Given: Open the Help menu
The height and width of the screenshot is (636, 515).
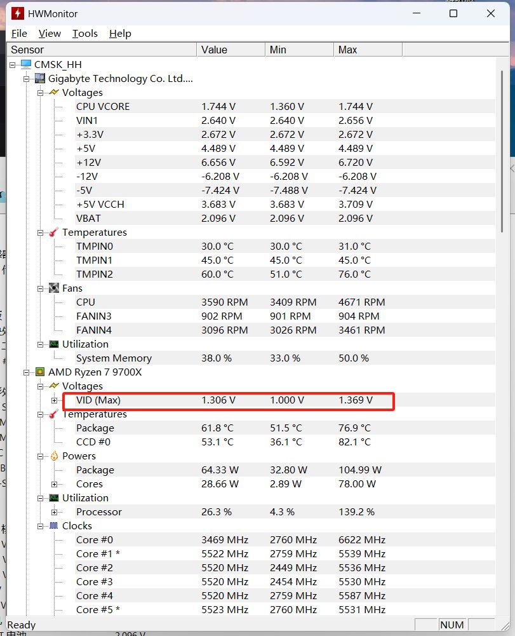Looking at the screenshot, I should 120,33.
